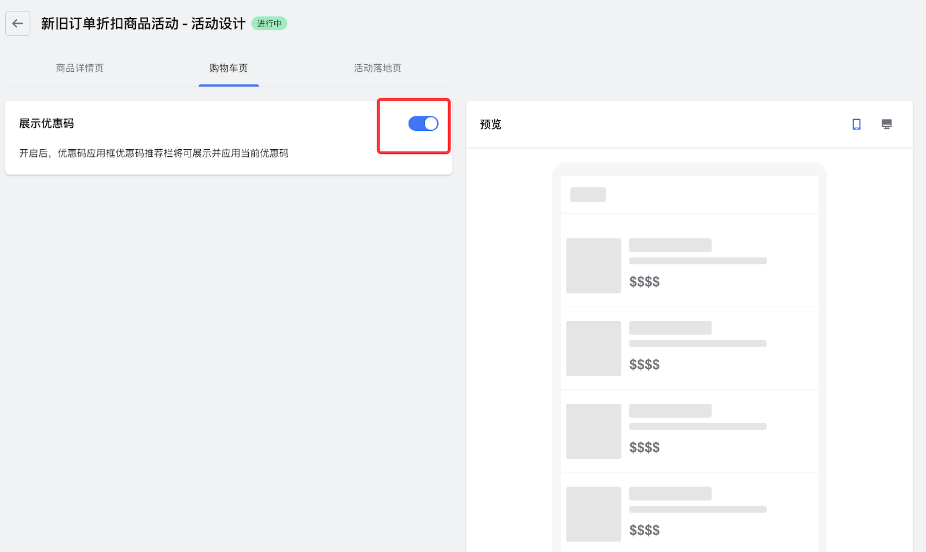Select the third product image placeholder in preview
Viewport: 926px width, 552px height.
pyautogui.click(x=593, y=431)
